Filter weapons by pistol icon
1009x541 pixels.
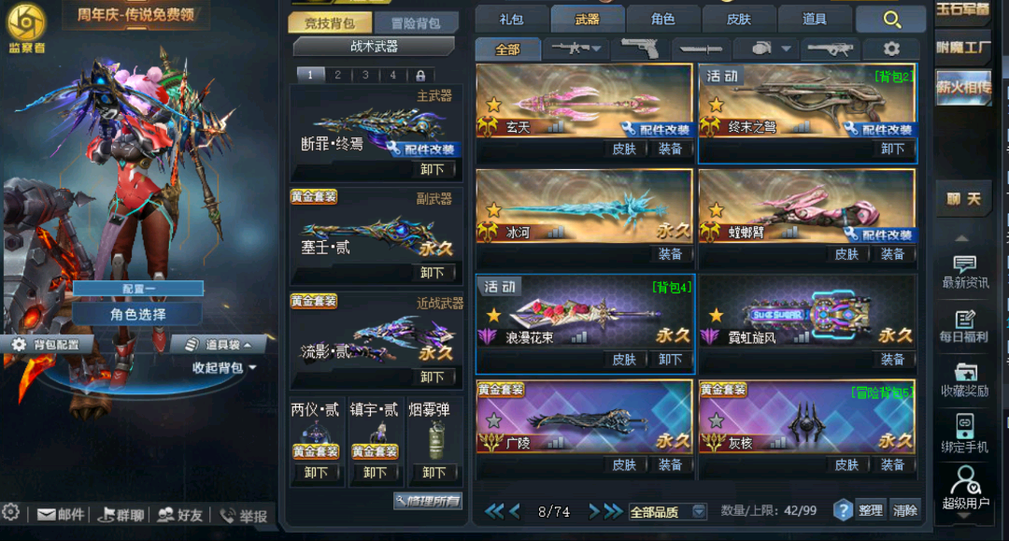coord(640,49)
